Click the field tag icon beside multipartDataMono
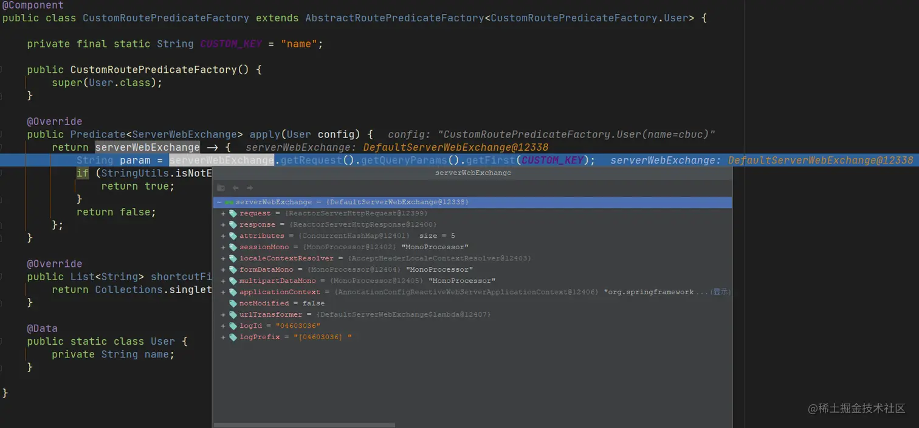This screenshot has width=919, height=428. (x=233, y=281)
